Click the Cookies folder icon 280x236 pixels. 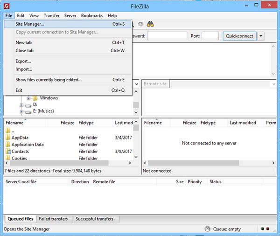pyautogui.click(x=7, y=158)
